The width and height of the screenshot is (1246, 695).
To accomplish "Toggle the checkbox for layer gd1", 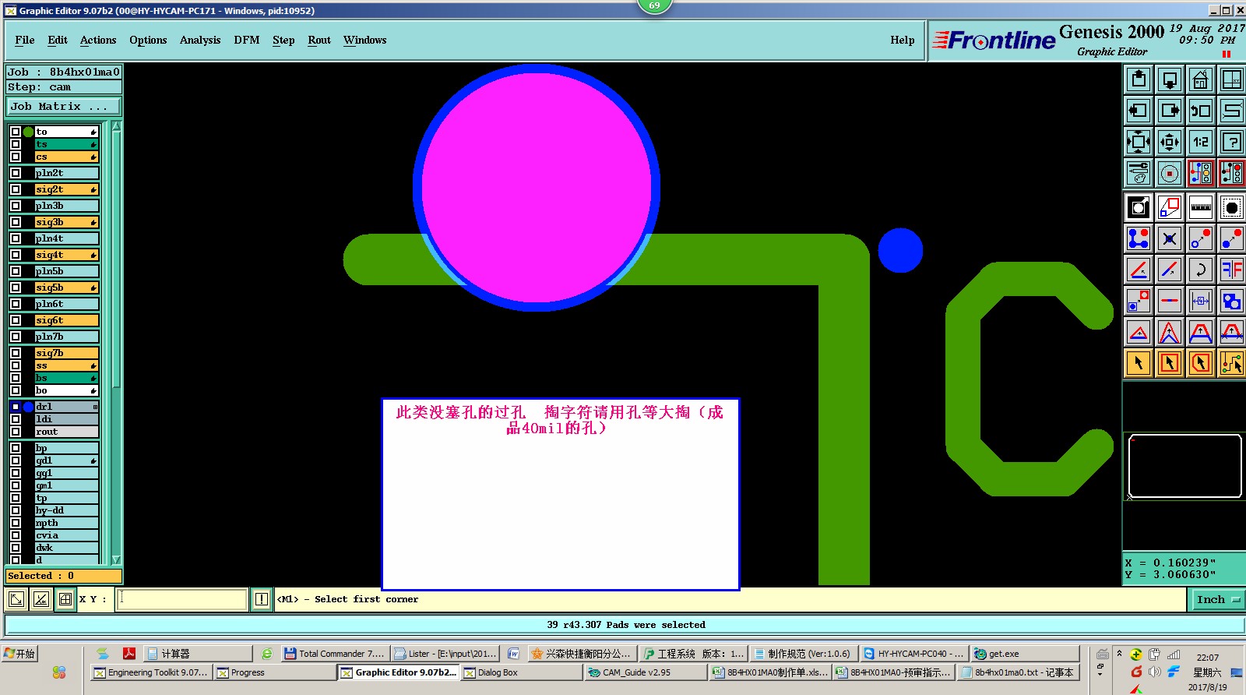I will click(16, 460).
